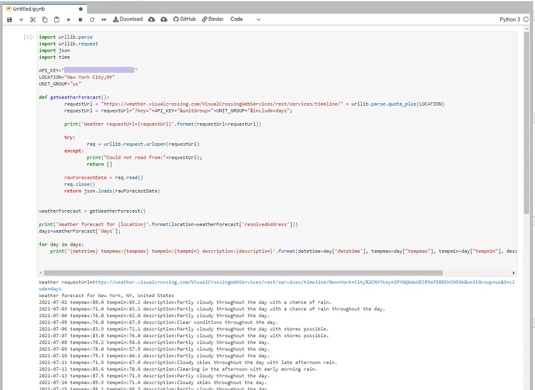Image resolution: width=535 pixels, height=390 pixels.
Task: Click the horizontal scrollbar under code cell
Action: 244,273
